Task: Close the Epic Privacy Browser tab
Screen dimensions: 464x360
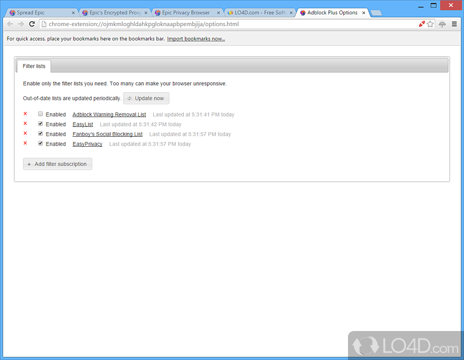Action: click(219, 13)
